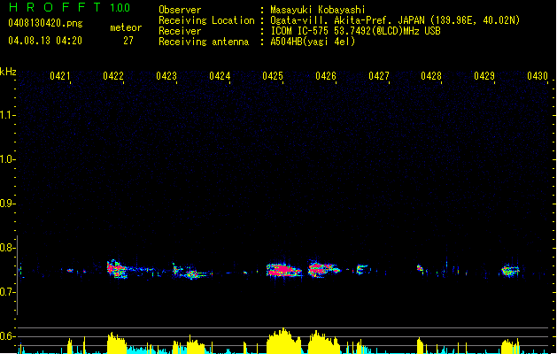Click the 0421 time marker
This screenshot has width=557, height=354.
click(x=60, y=76)
